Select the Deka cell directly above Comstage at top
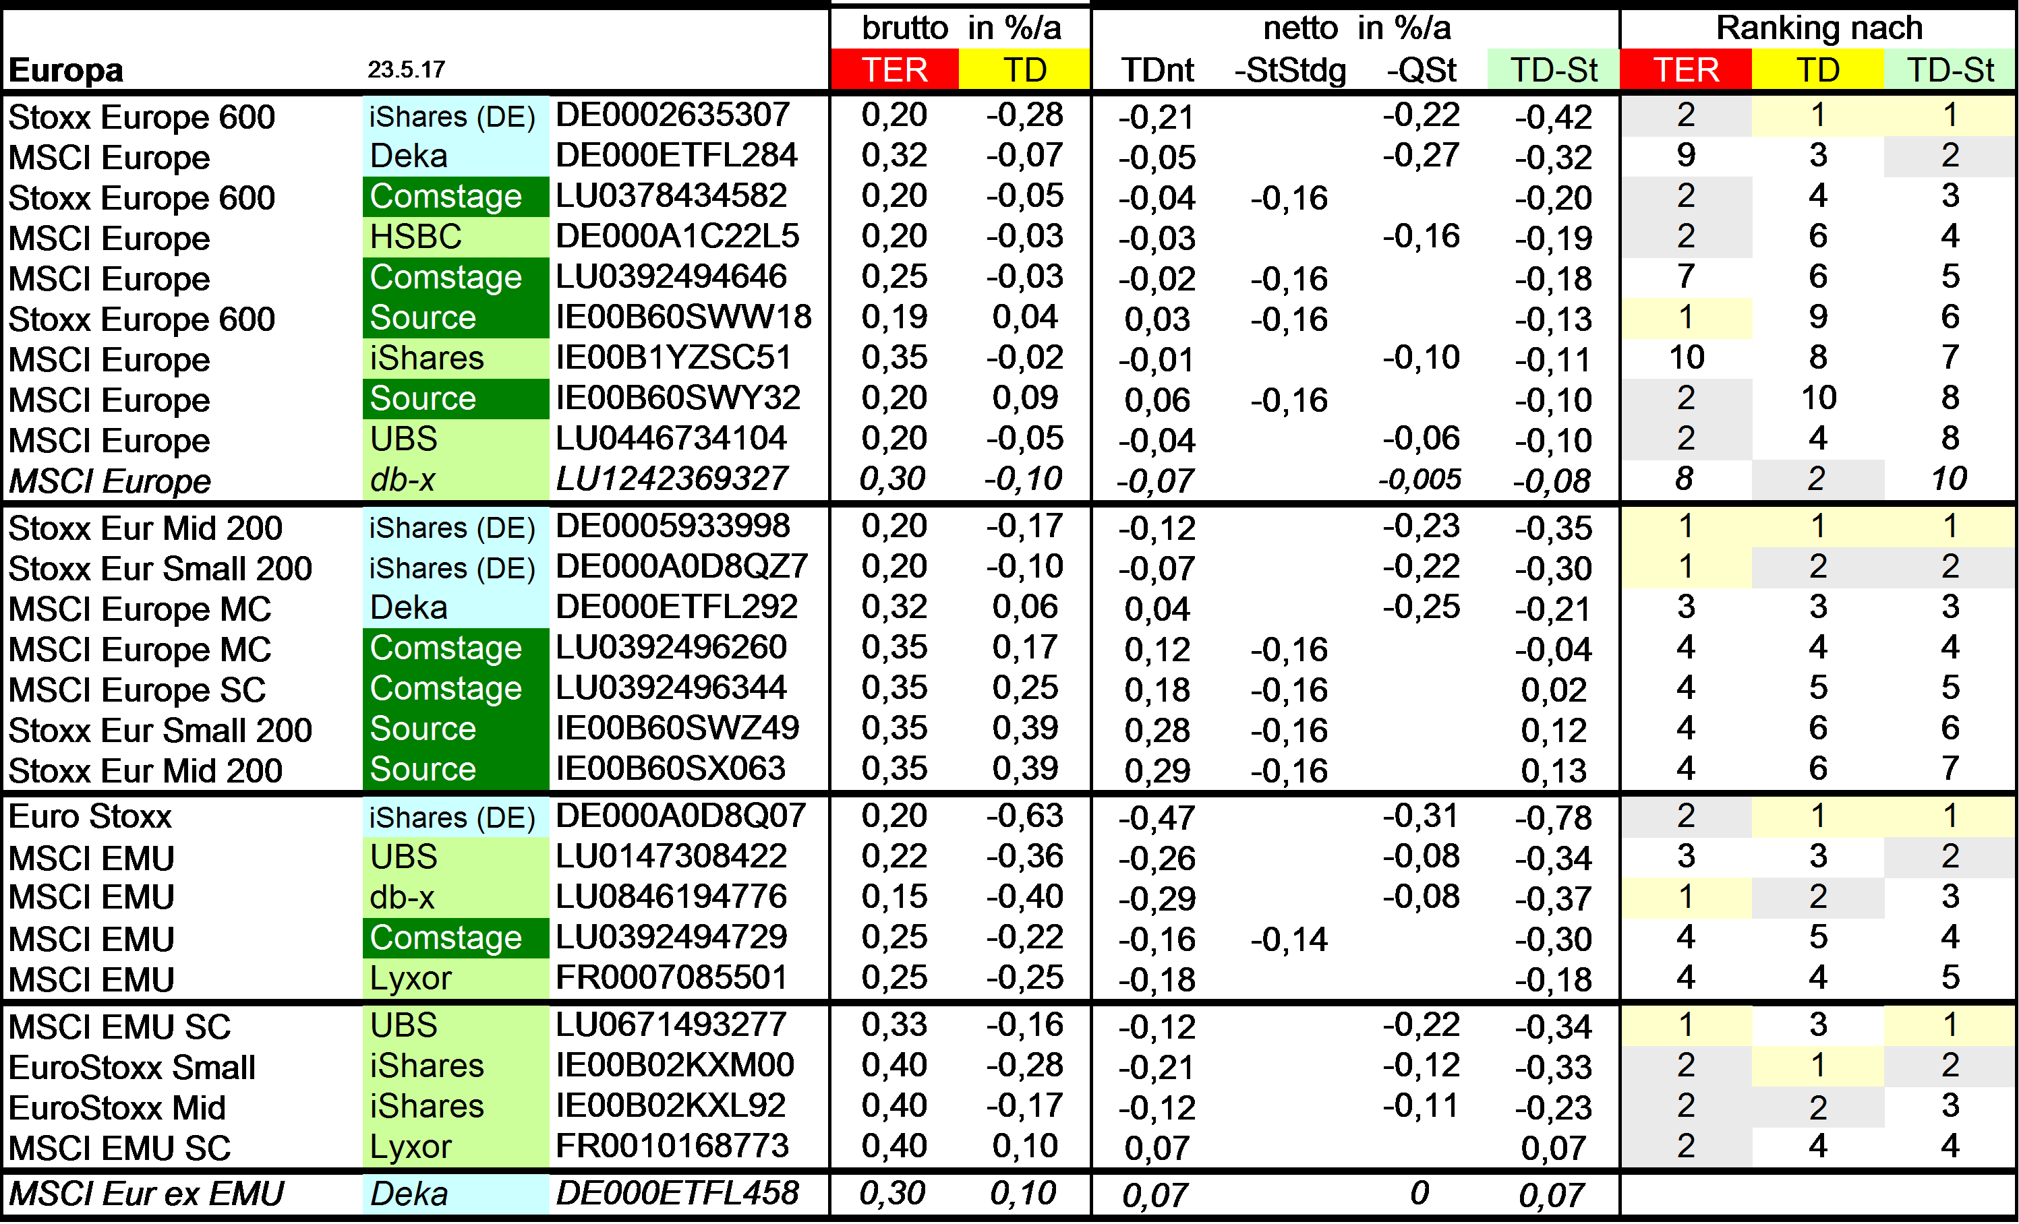This screenshot has width=2019, height=1224. click(456, 156)
